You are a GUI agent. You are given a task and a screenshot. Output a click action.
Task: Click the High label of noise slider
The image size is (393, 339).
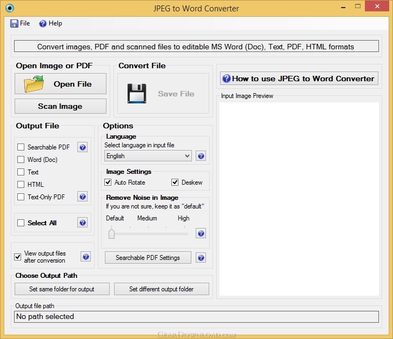(x=183, y=218)
